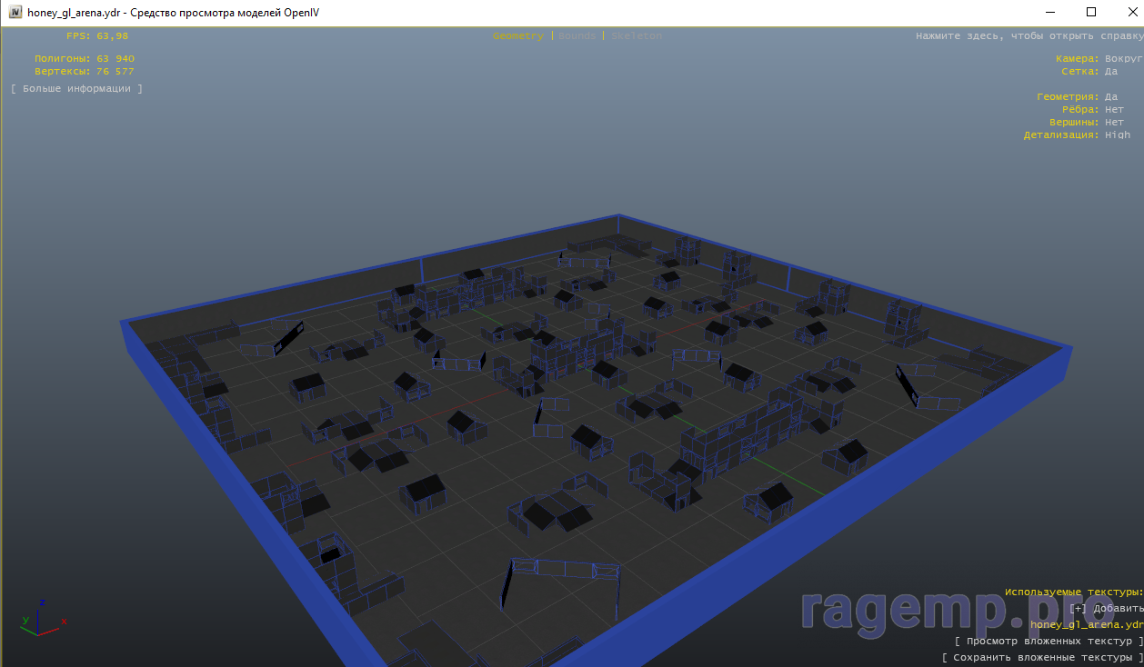Enable Рёбра (edges) display
The height and width of the screenshot is (667, 1144).
pyautogui.click(x=1114, y=110)
